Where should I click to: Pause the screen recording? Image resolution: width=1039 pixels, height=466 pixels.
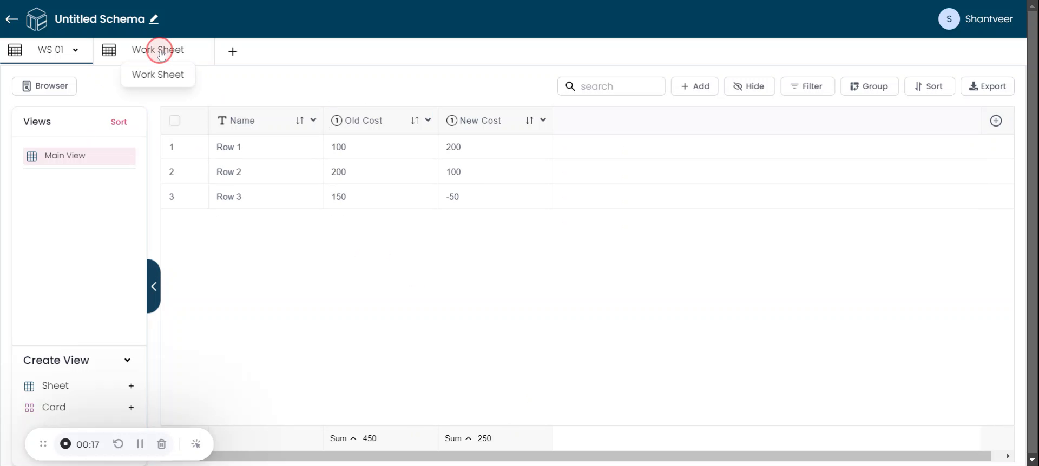tap(140, 444)
